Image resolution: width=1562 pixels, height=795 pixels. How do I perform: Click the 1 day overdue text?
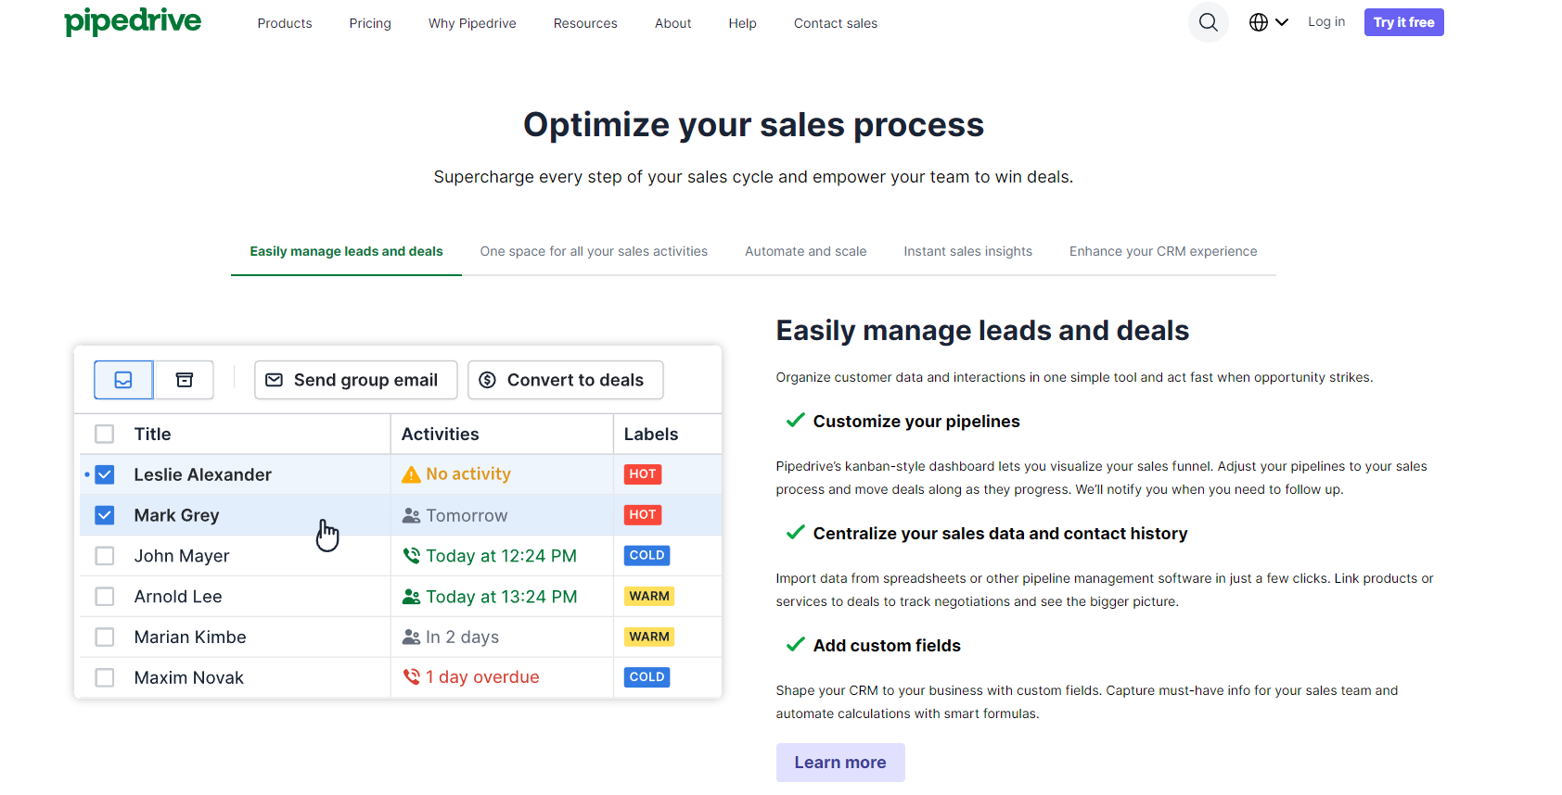click(x=482, y=677)
